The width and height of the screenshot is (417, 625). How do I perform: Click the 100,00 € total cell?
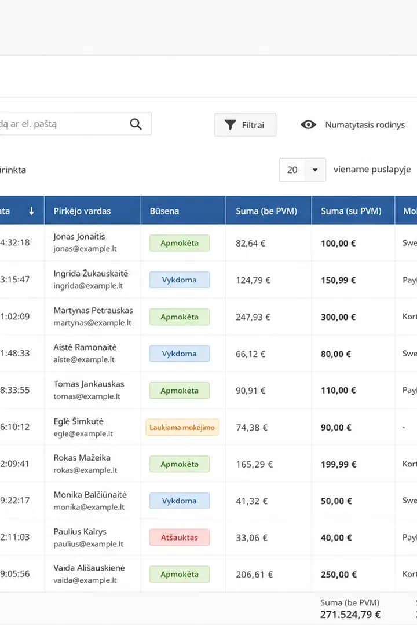(338, 243)
